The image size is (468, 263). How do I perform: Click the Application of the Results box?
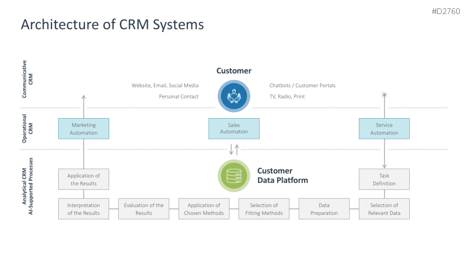(83, 179)
